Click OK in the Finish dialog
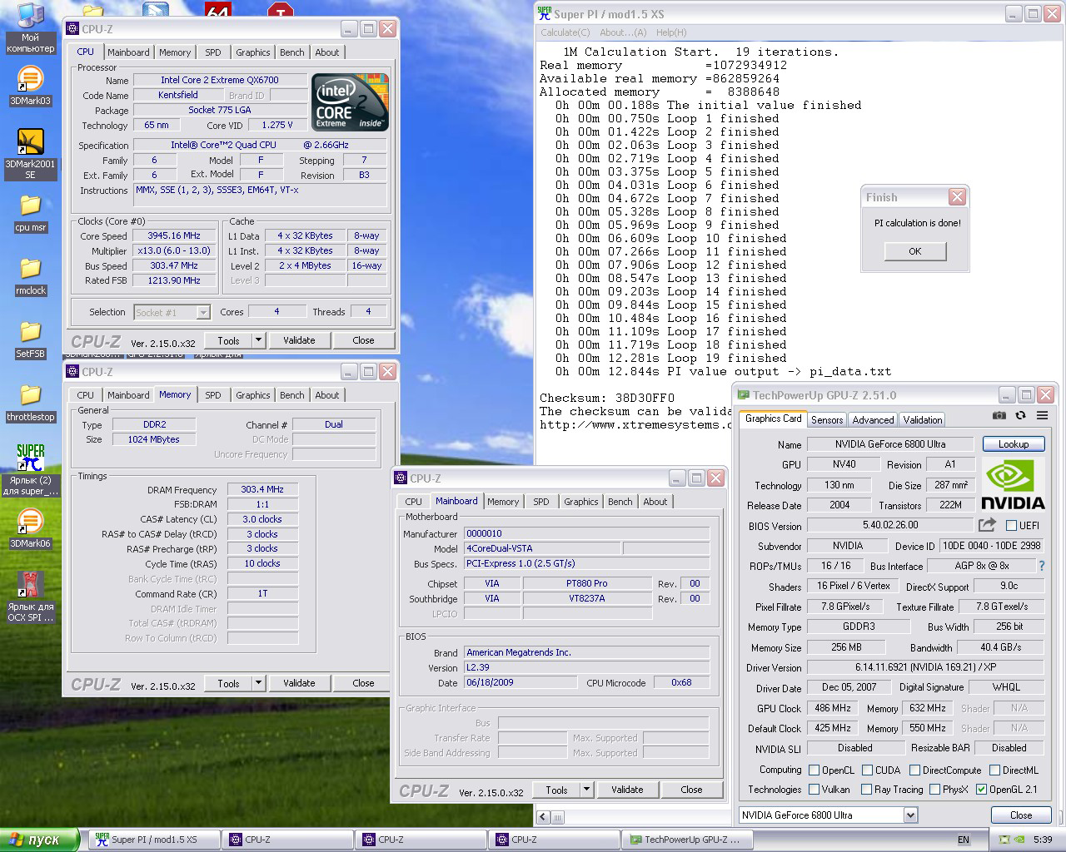Image resolution: width=1066 pixels, height=852 pixels. 915,251
